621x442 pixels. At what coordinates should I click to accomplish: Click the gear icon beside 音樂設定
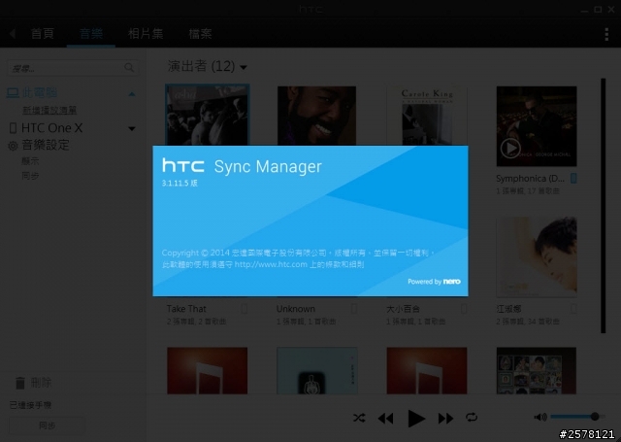click(x=13, y=146)
